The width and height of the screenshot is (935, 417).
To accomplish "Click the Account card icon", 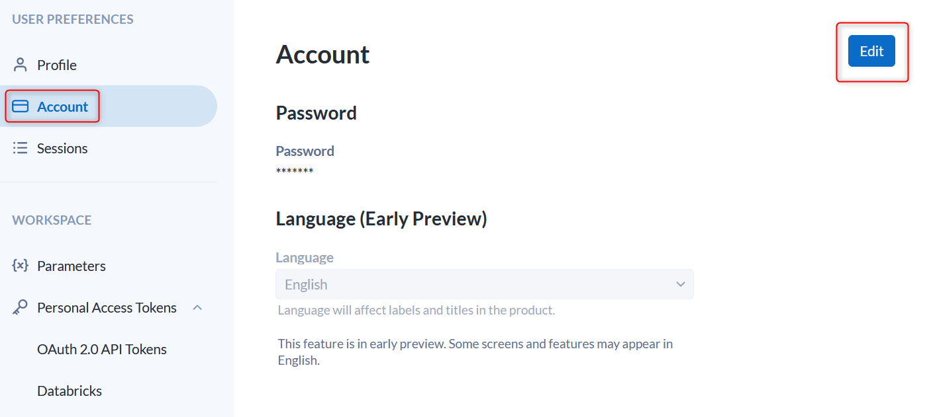I will [21, 106].
